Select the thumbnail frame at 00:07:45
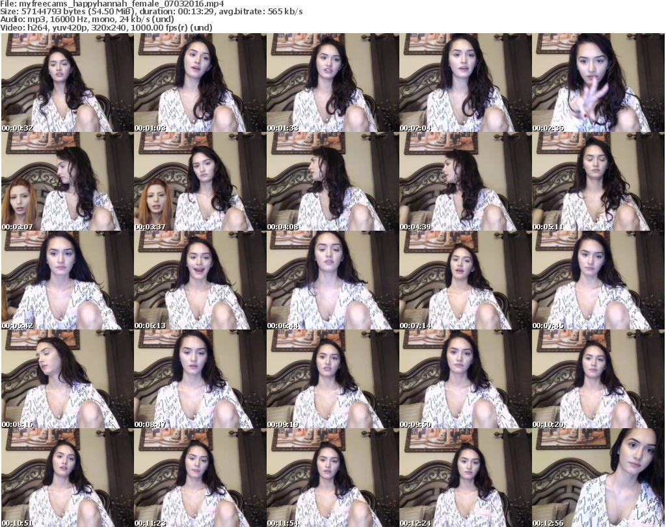 598,280
